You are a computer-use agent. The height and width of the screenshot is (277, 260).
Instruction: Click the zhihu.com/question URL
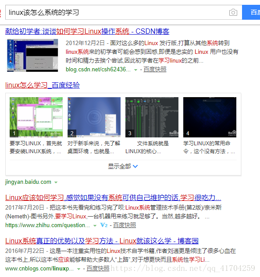[47, 225]
